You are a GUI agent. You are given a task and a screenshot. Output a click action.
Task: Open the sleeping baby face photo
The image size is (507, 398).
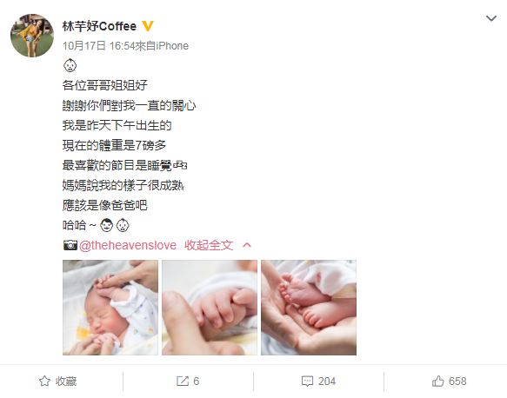(110, 308)
